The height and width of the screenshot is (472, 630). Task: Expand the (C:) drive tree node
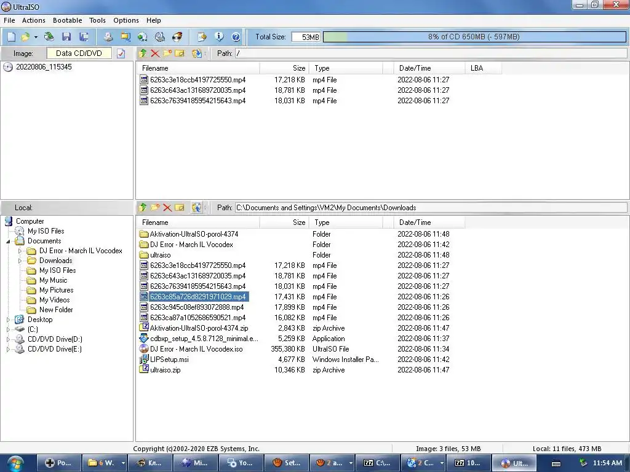pyautogui.click(x=8, y=329)
